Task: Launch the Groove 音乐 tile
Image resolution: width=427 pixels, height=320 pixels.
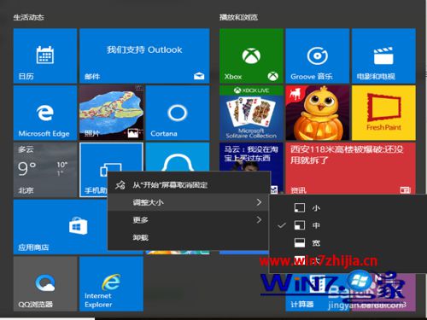Action: [x=318, y=55]
